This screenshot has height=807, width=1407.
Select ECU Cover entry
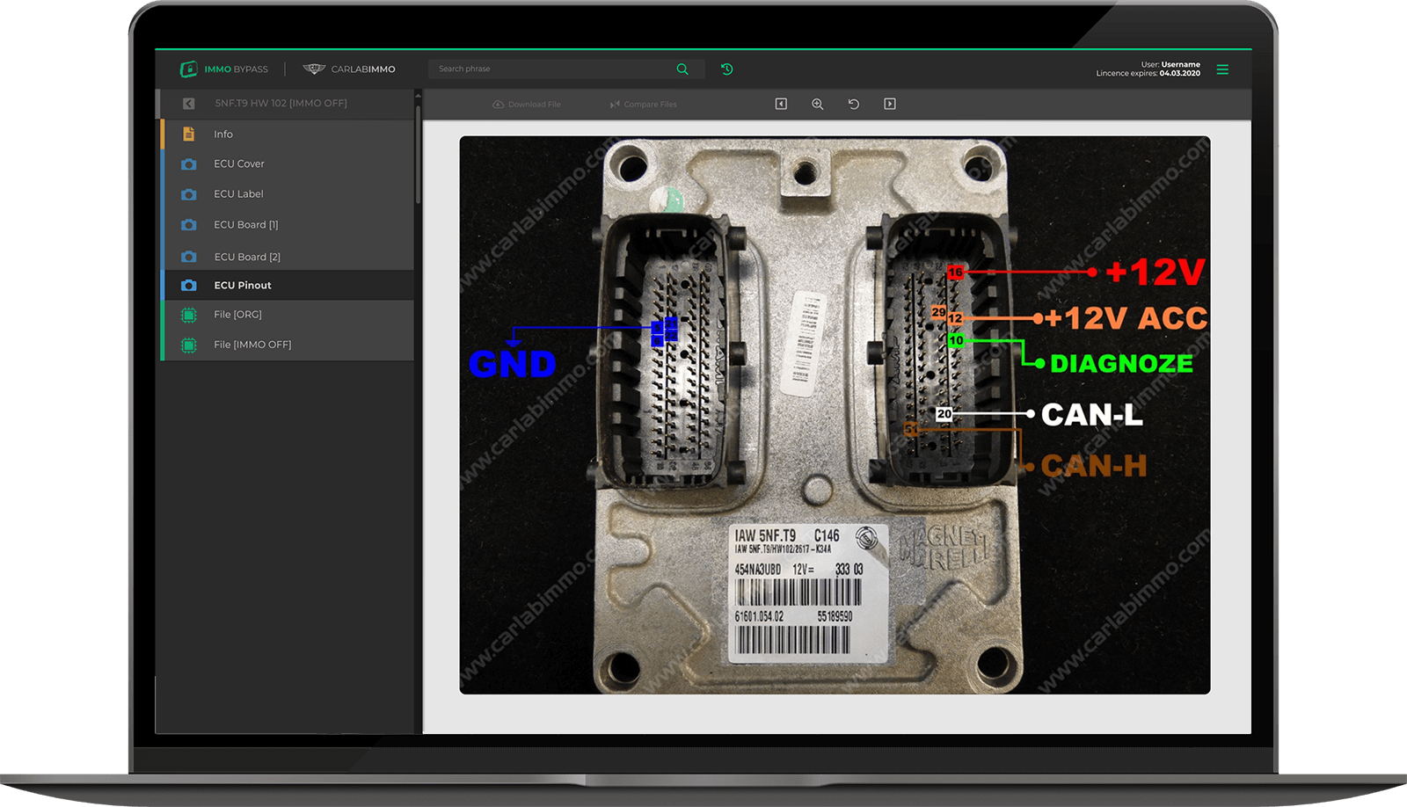coord(288,164)
